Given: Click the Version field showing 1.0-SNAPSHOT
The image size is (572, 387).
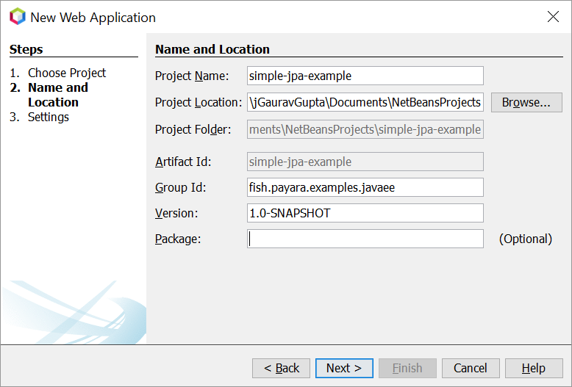Looking at the screenshot, I should point(365,213).
